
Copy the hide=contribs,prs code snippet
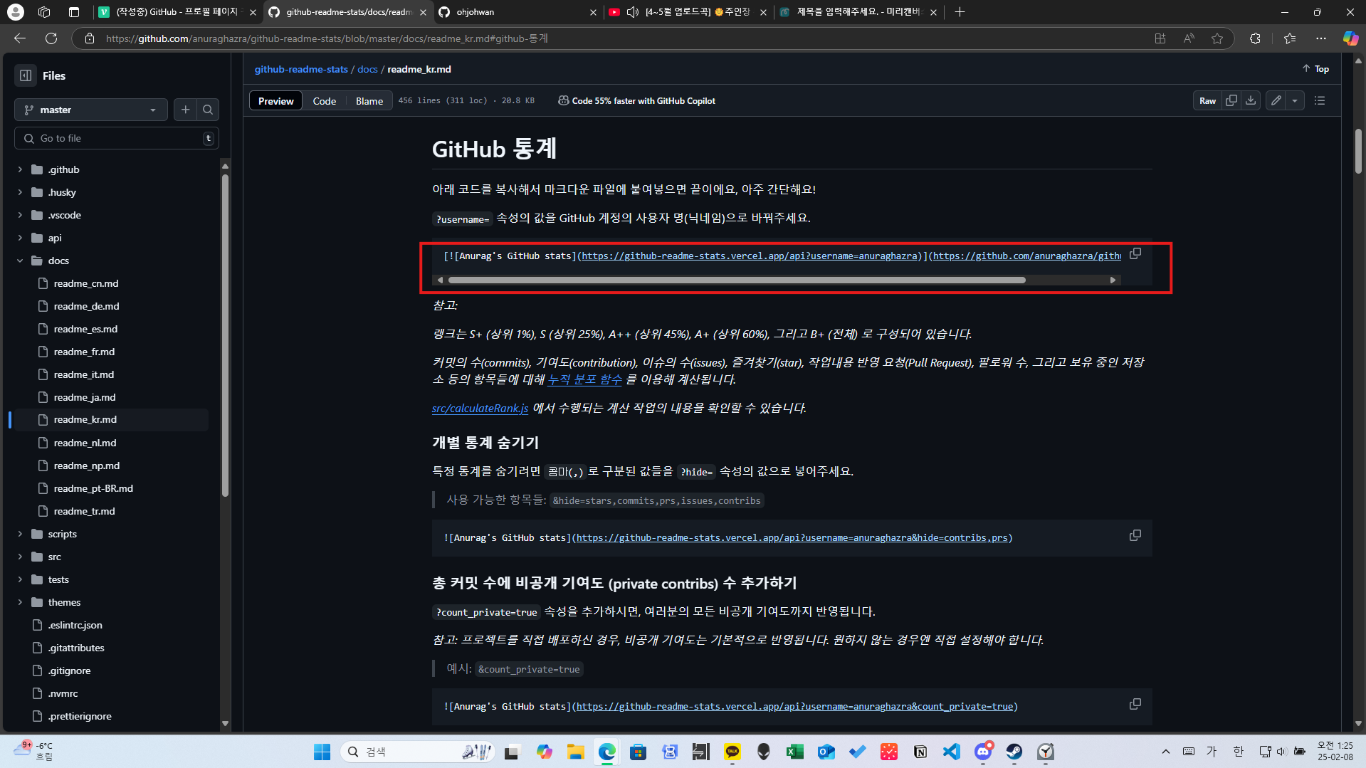tap(1135, 535)
